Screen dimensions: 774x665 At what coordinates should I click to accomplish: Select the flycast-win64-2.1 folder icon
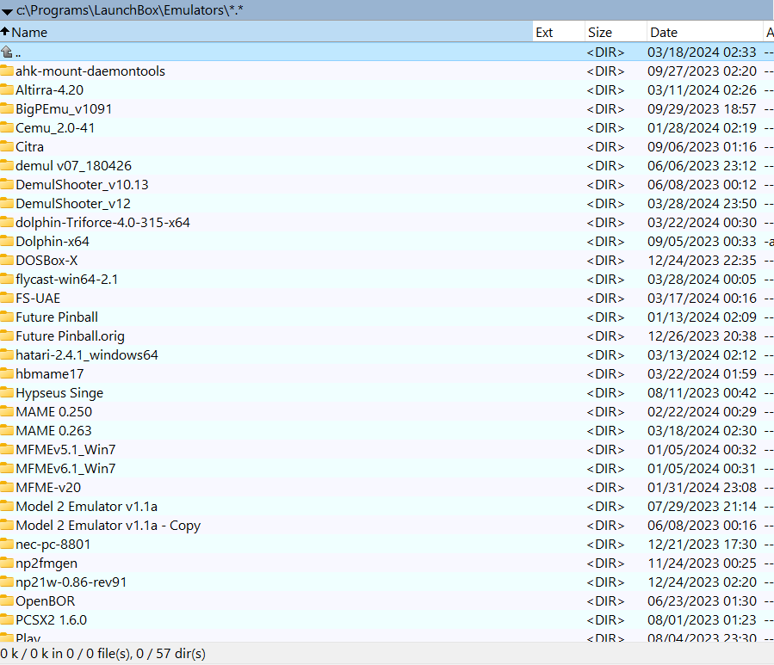(x=7, y=279)
